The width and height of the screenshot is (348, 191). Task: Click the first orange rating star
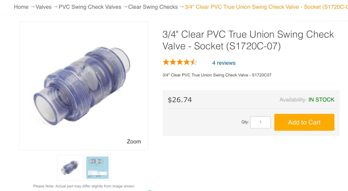point(166,62)
